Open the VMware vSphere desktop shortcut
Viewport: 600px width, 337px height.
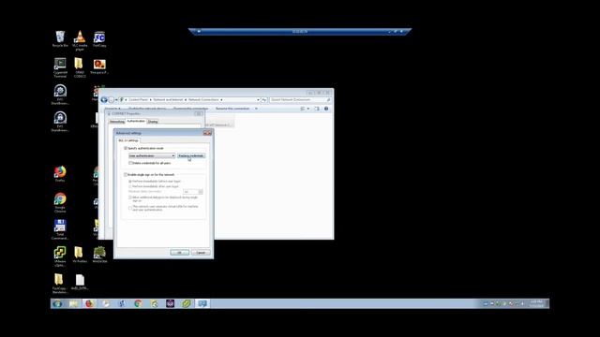[x=60, y=256]
